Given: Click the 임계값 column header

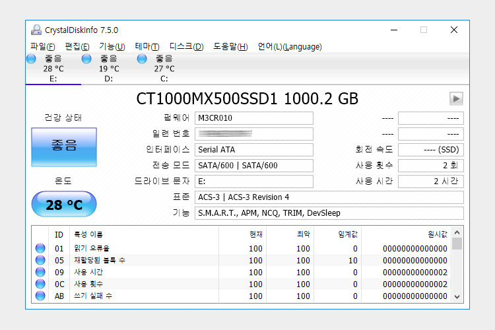Looking at the screenshot, I should (x=338, y=235).
